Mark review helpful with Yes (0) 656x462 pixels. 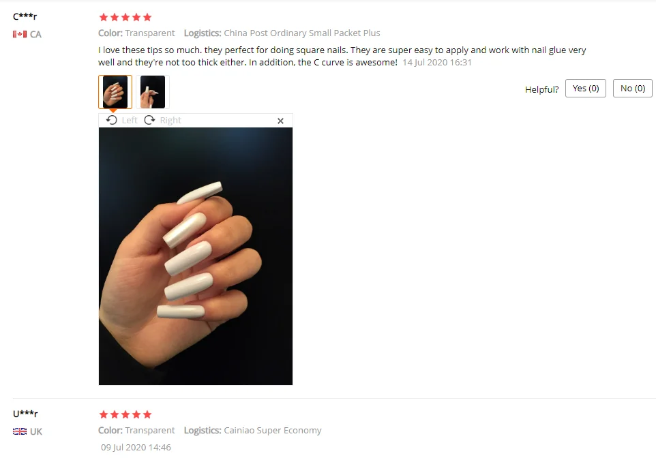(586, 88)
